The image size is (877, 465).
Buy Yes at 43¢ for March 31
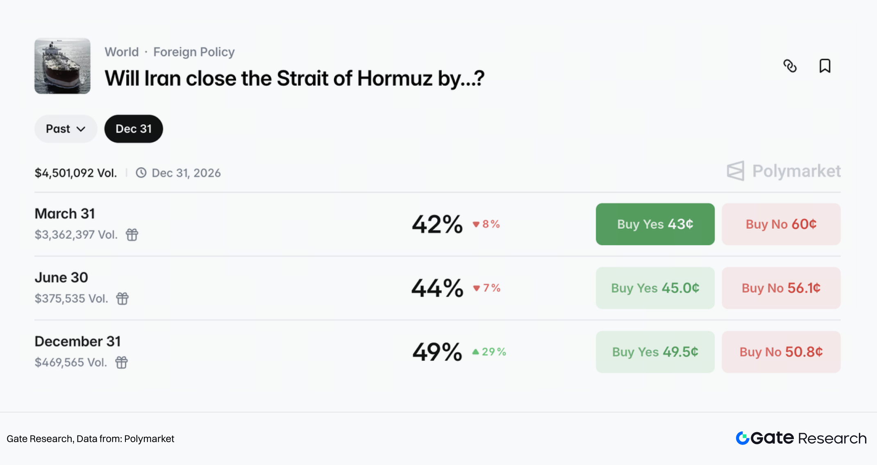tap(655, 224)
